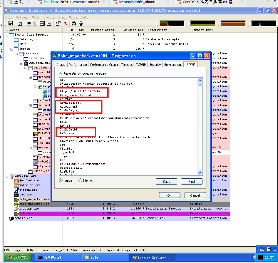Viewport: 278px width, 263px height.
Task: Open the Help menu
Action: click(x=85, y=17)
